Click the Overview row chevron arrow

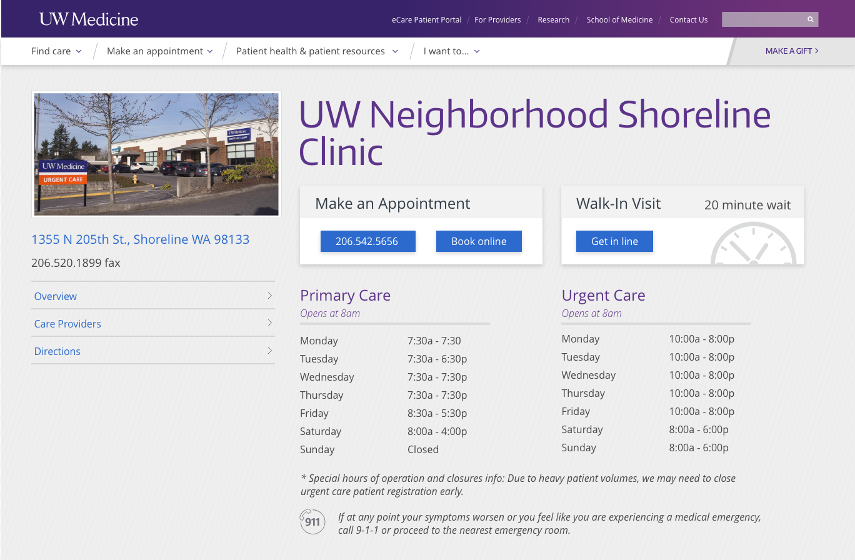tap(269, 296)
